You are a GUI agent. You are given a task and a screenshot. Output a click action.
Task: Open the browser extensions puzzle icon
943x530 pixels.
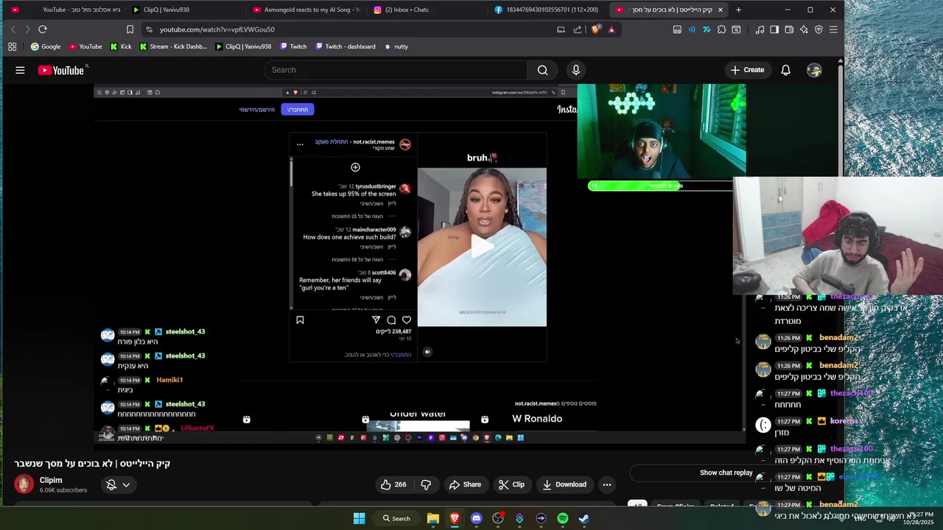point(721,29)
